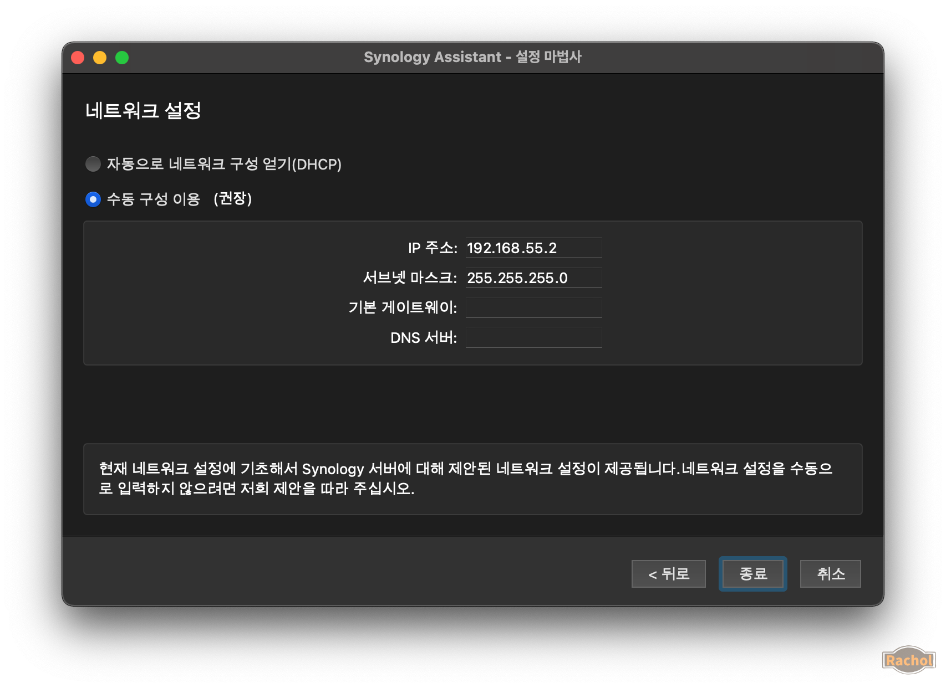Focus the DNS 서버 input field

(x=533, y=337)
